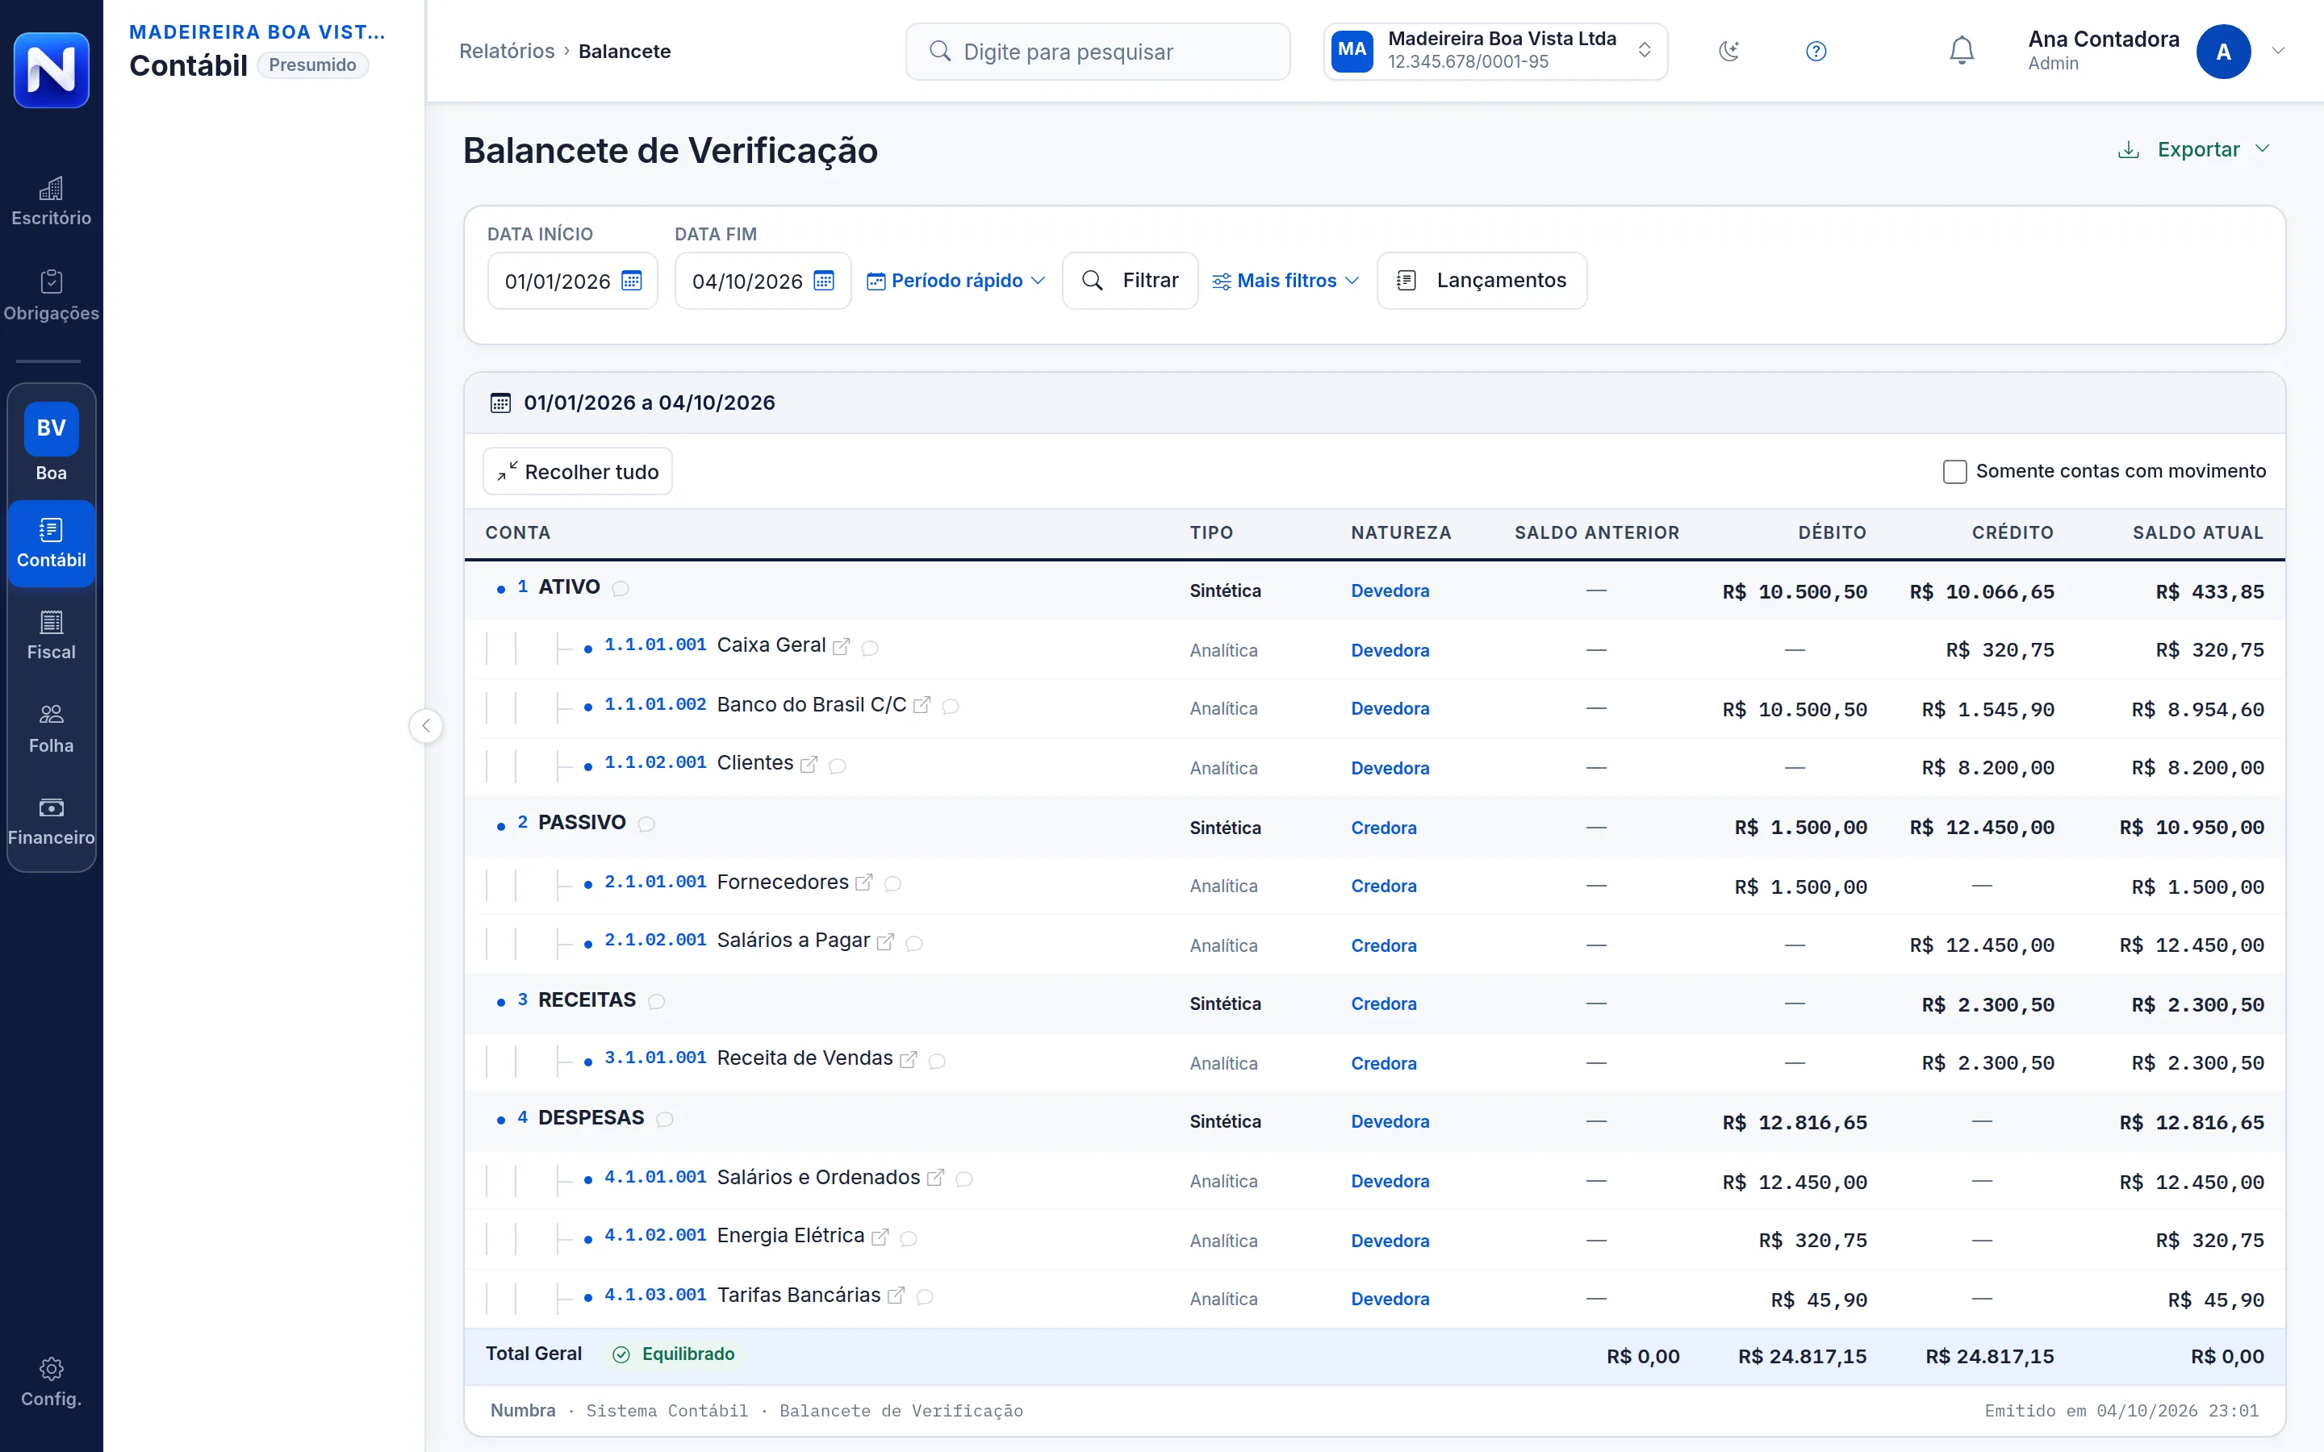The height and width of the screenshot is (1452, 2324).
Task: Click the Ana Contadora avatar
Action: tap(2223, 51)
